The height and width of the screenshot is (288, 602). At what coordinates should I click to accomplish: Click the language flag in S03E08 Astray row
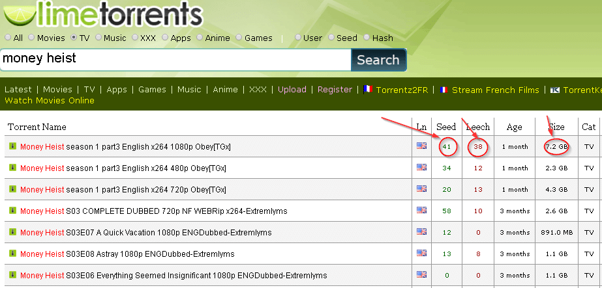click(421, 253)
